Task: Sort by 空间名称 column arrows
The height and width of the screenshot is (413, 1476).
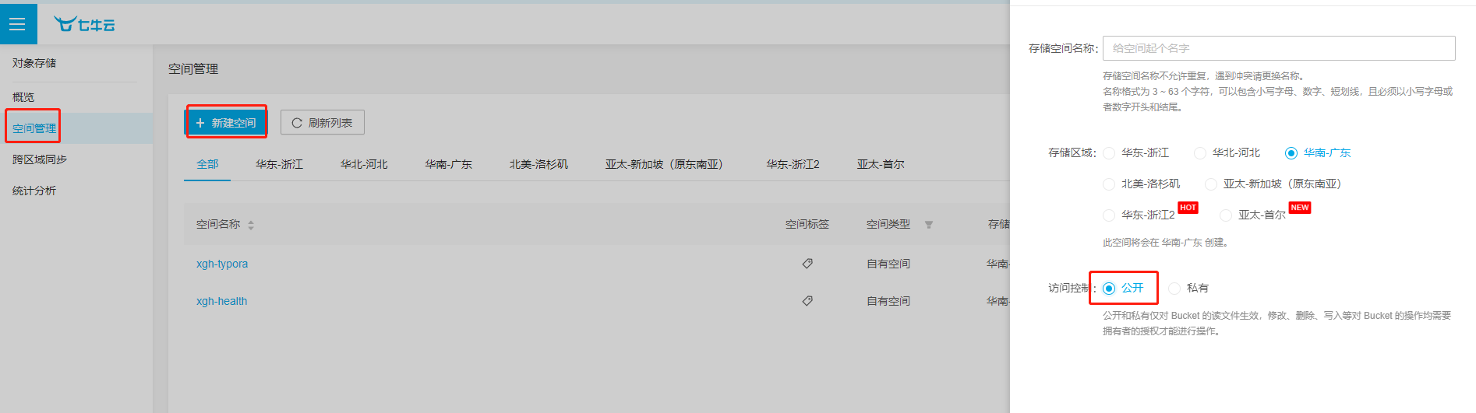Action: [x=251, y=225]
